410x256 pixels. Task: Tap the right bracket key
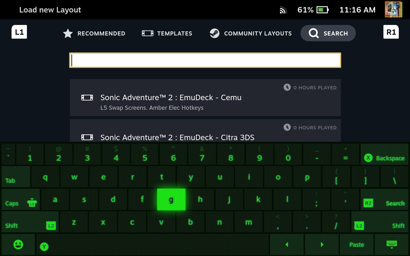click(x=365, y=177)
